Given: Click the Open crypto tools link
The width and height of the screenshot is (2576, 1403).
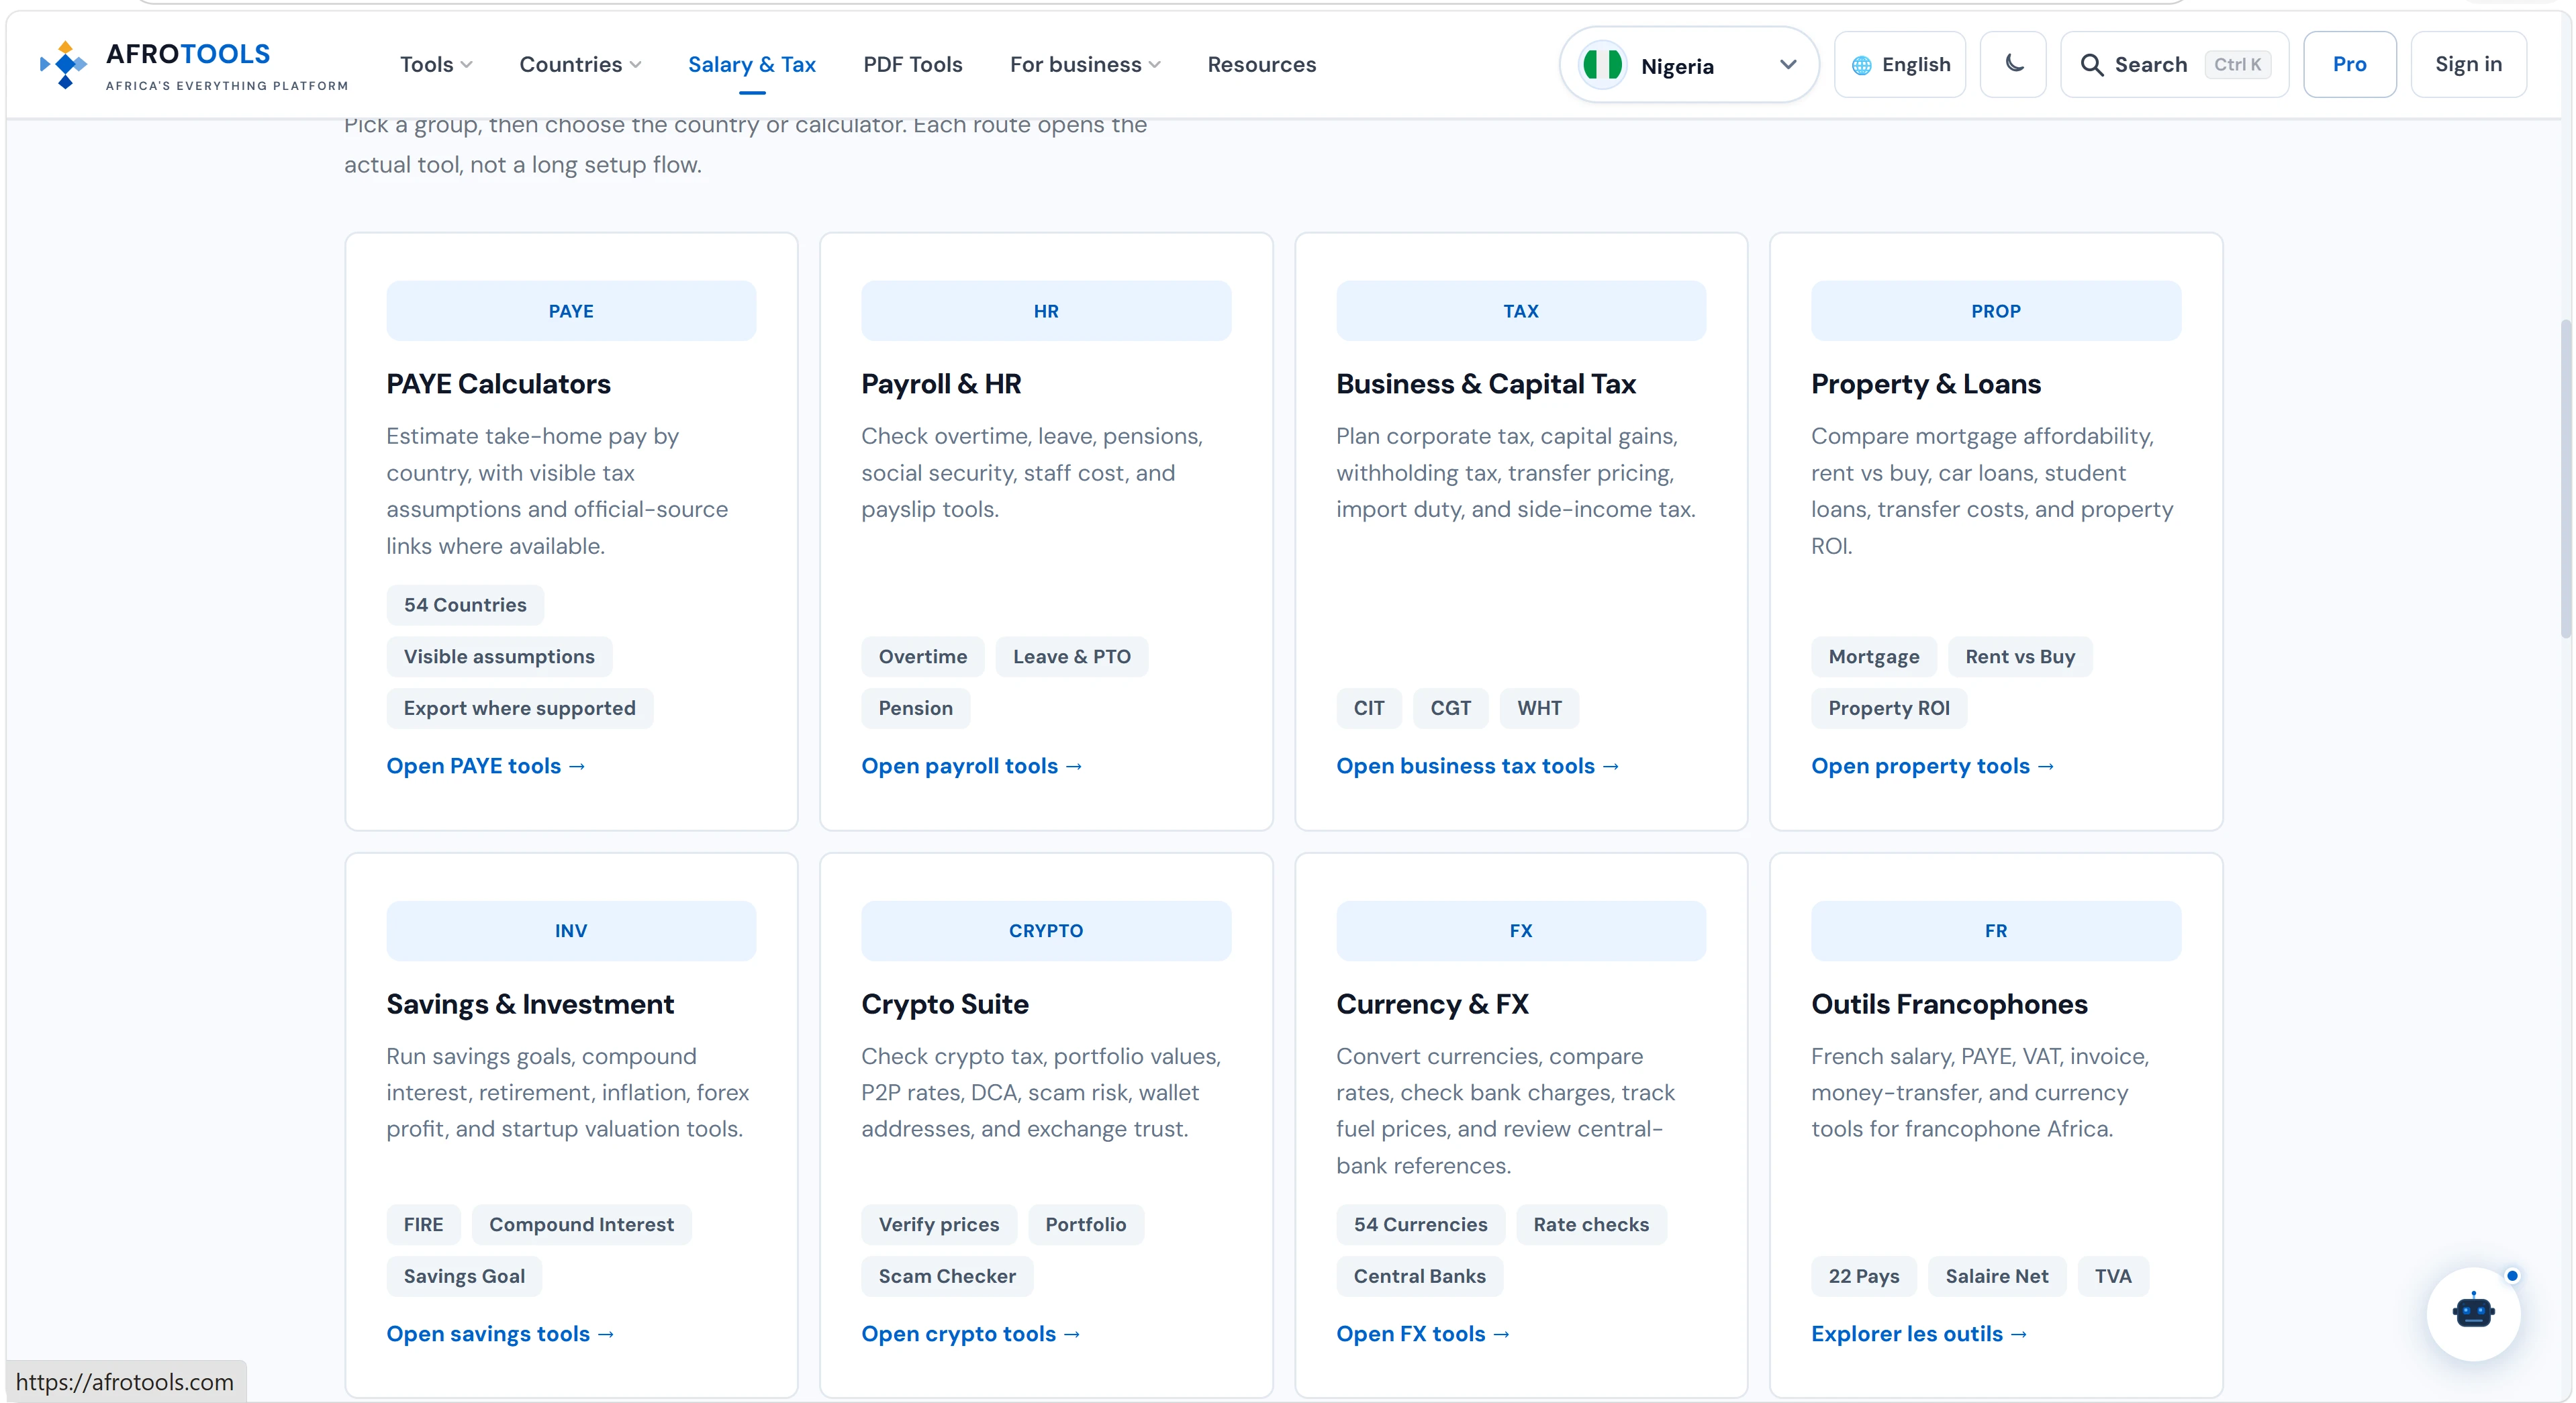Looking at the screenshot, I should (x=971, y=1334).
